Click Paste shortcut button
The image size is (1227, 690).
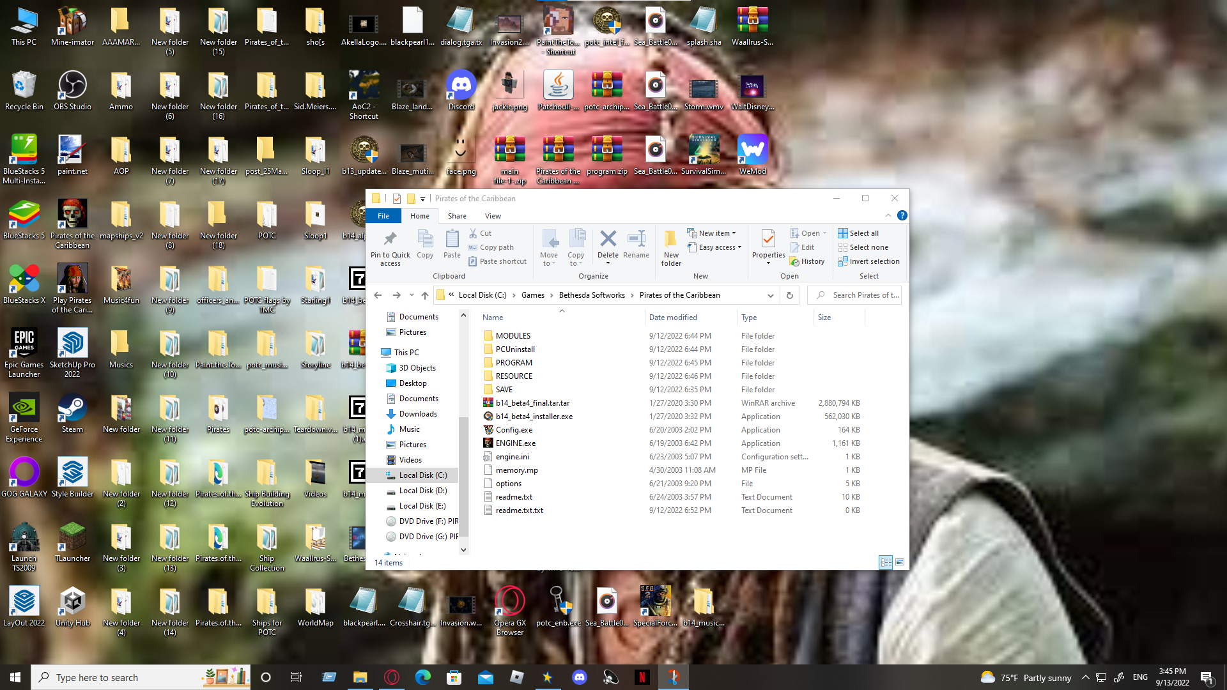click(x=497, y=261)
